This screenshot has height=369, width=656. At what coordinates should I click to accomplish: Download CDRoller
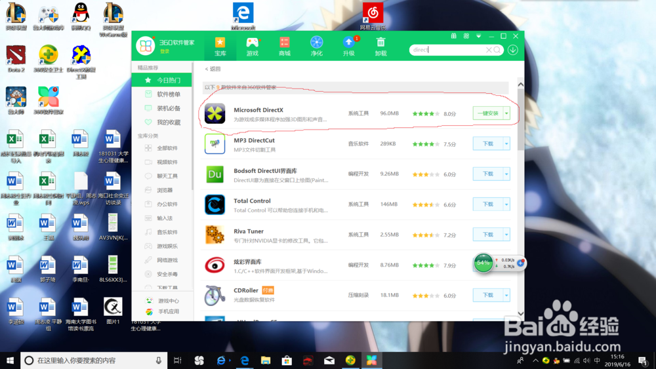click(x=488, y=295)
